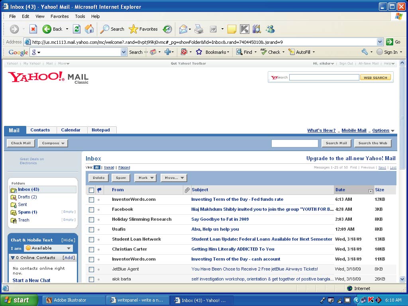Open the Date sort dropdown arrow
408x306 pixels.
[371, 191]
